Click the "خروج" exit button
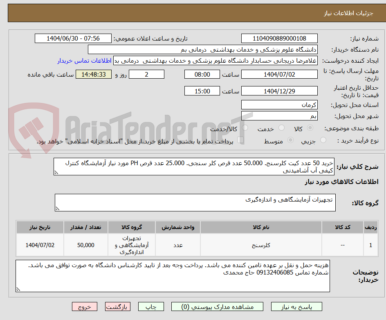 tap(85, 306)
